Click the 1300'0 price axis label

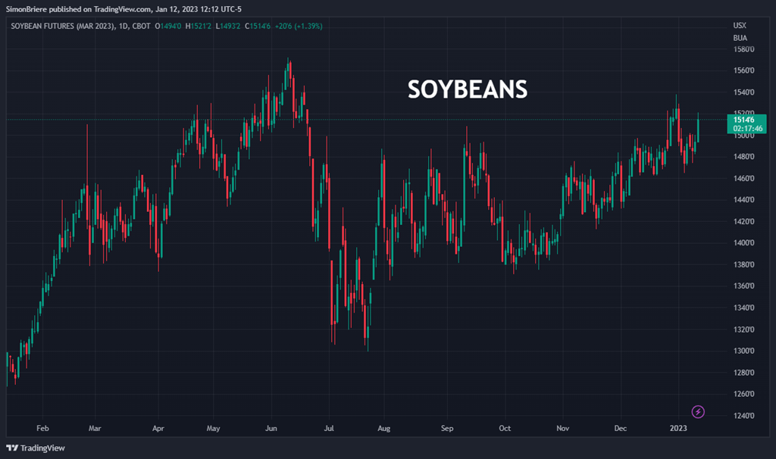[745, 351]
